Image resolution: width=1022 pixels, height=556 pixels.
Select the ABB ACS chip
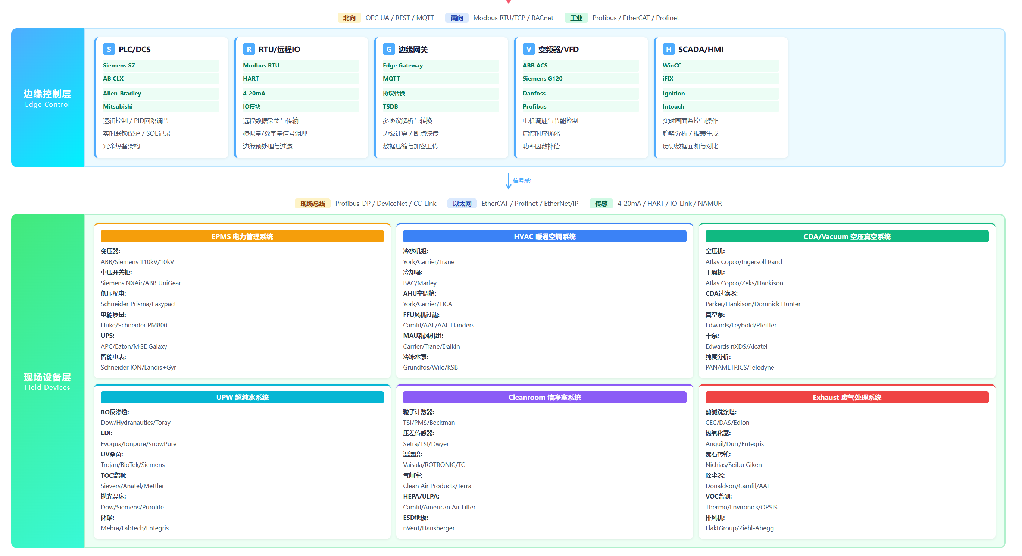[581, 65]
